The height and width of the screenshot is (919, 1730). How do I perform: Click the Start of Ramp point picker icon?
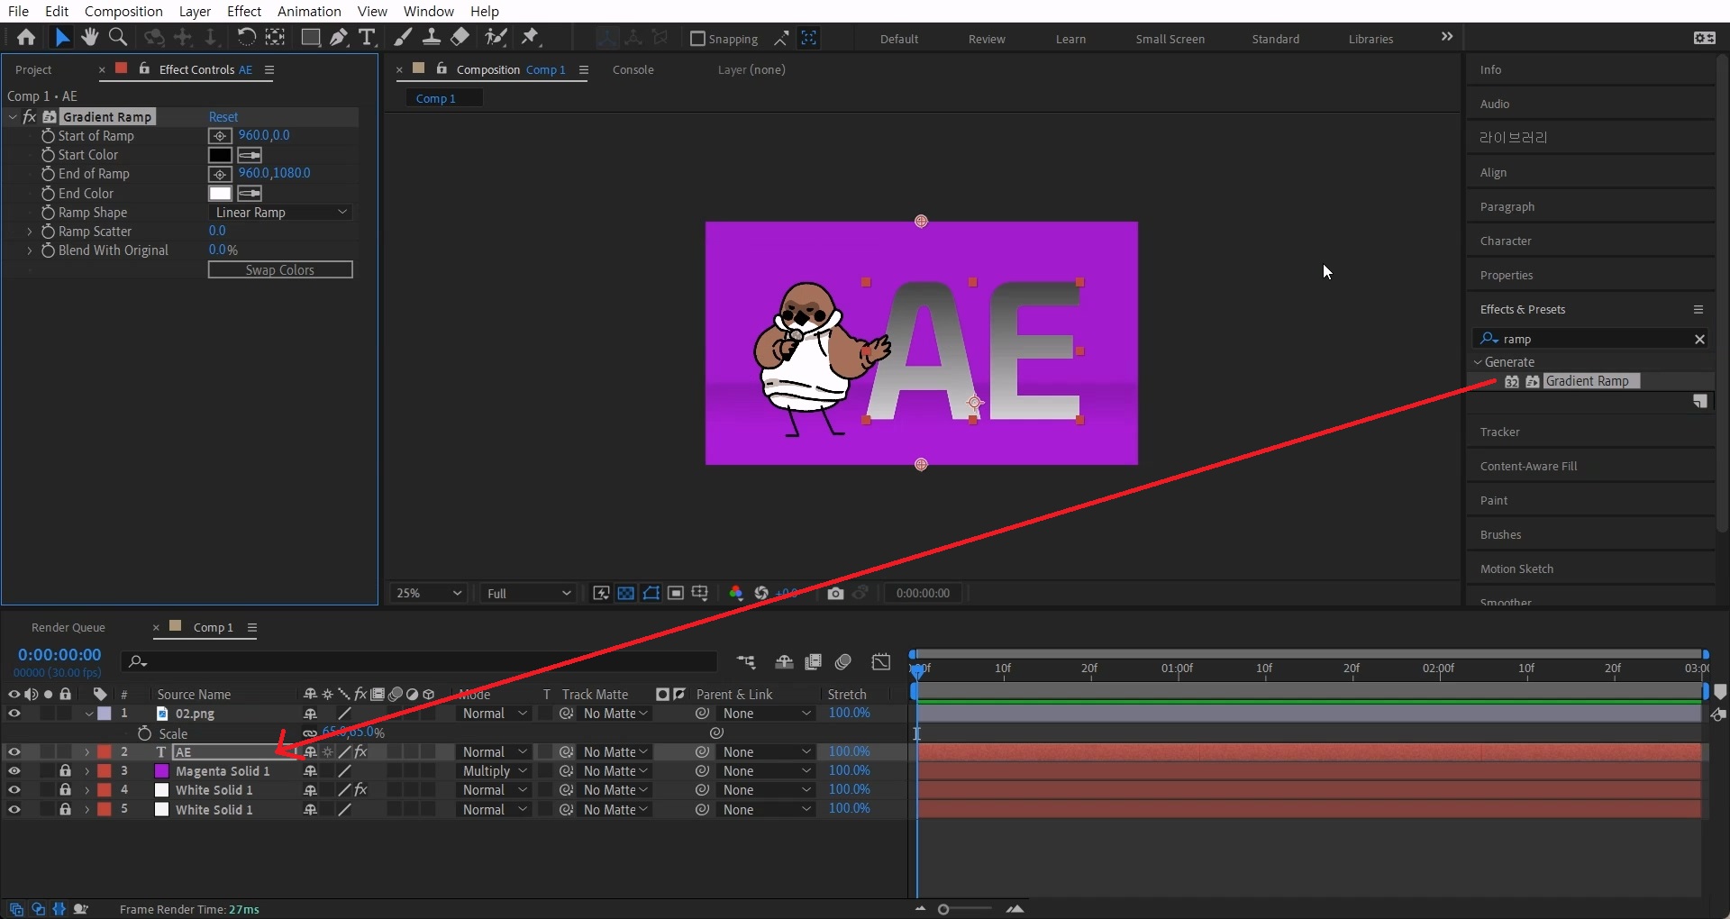click(x=220, y=136)
